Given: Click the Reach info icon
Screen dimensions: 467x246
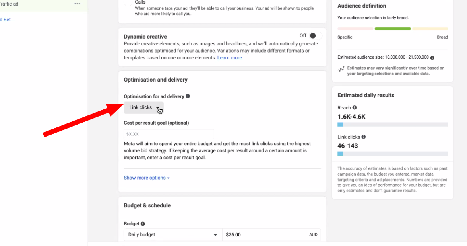Looking at the screenshot, I should click(x=355, y=107).
